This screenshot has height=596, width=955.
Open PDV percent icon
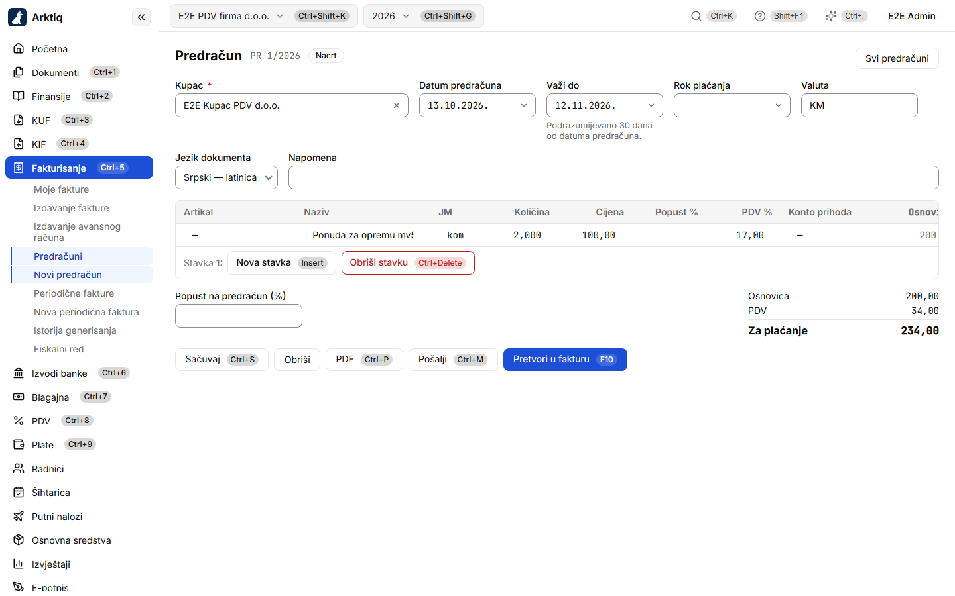(x=19, y=421)
